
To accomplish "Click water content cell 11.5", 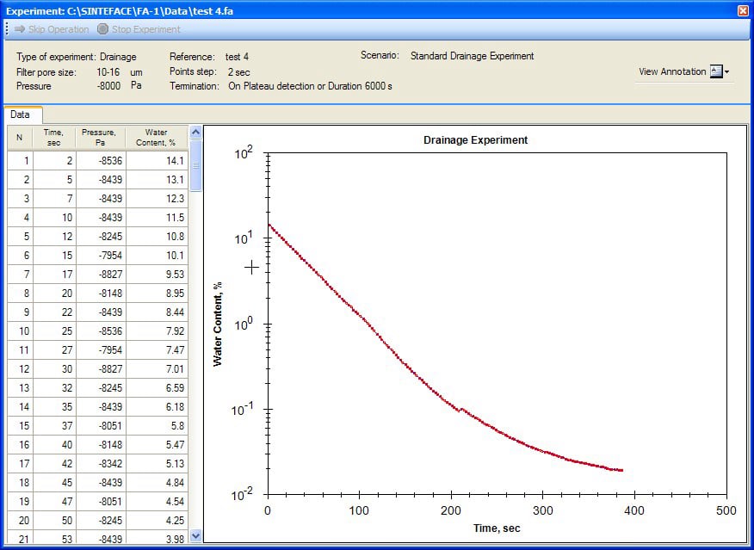I will click(157, 217).
